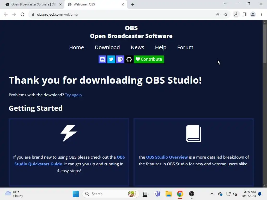
Task: Show hidden system tray icons
Action: click(x=212, y=194)
